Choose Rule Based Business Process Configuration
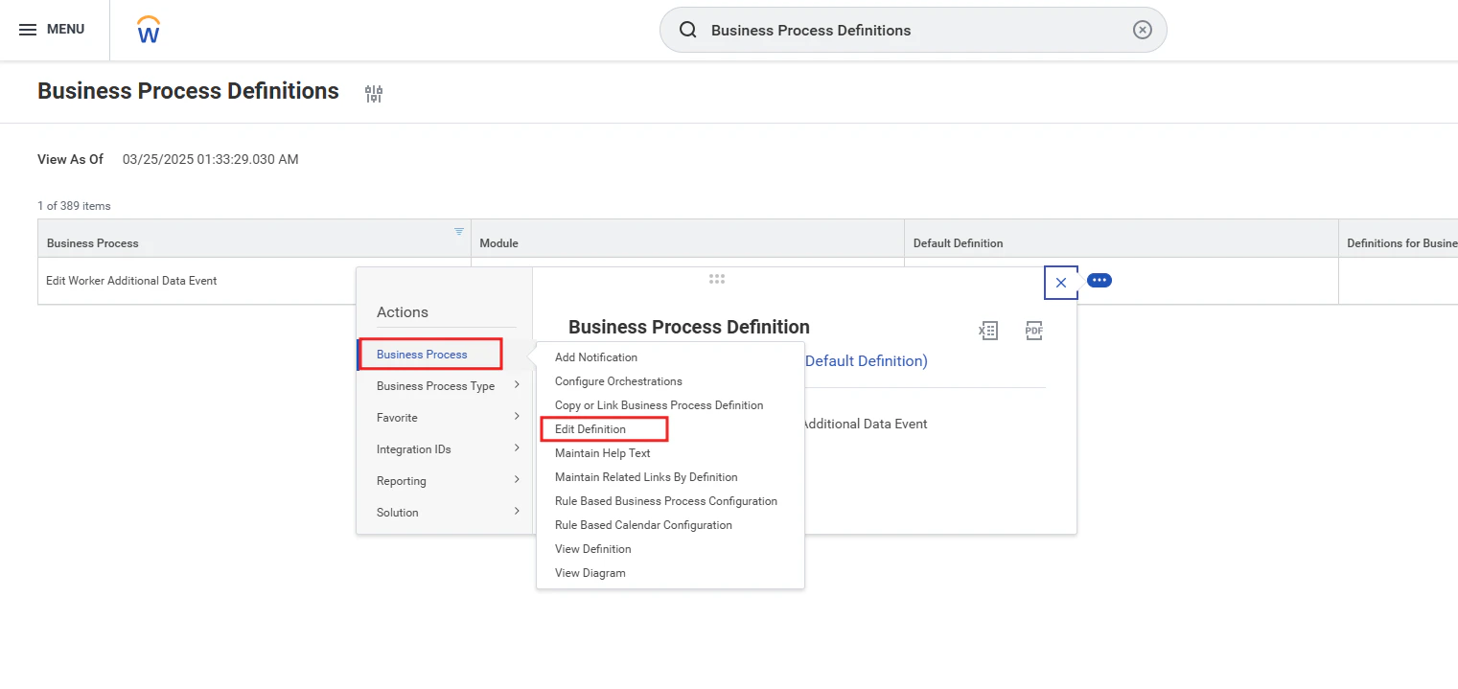 point(666,501)
